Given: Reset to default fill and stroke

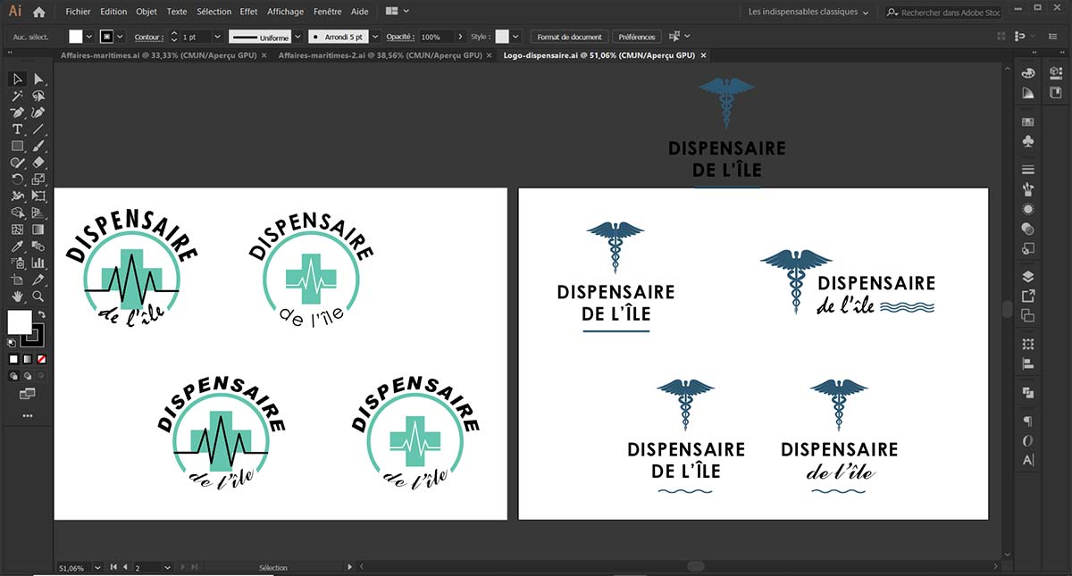Looking at the screenshot, I should pyautogui.click(x=12, y=342).
